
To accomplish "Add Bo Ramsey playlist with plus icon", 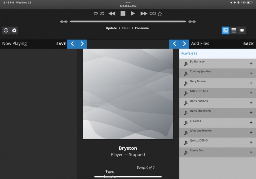I will tap(251, 63).
